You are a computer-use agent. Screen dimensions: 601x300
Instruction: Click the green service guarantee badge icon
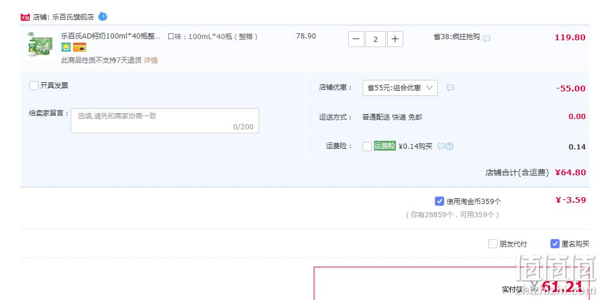click(x=66, y=47)
